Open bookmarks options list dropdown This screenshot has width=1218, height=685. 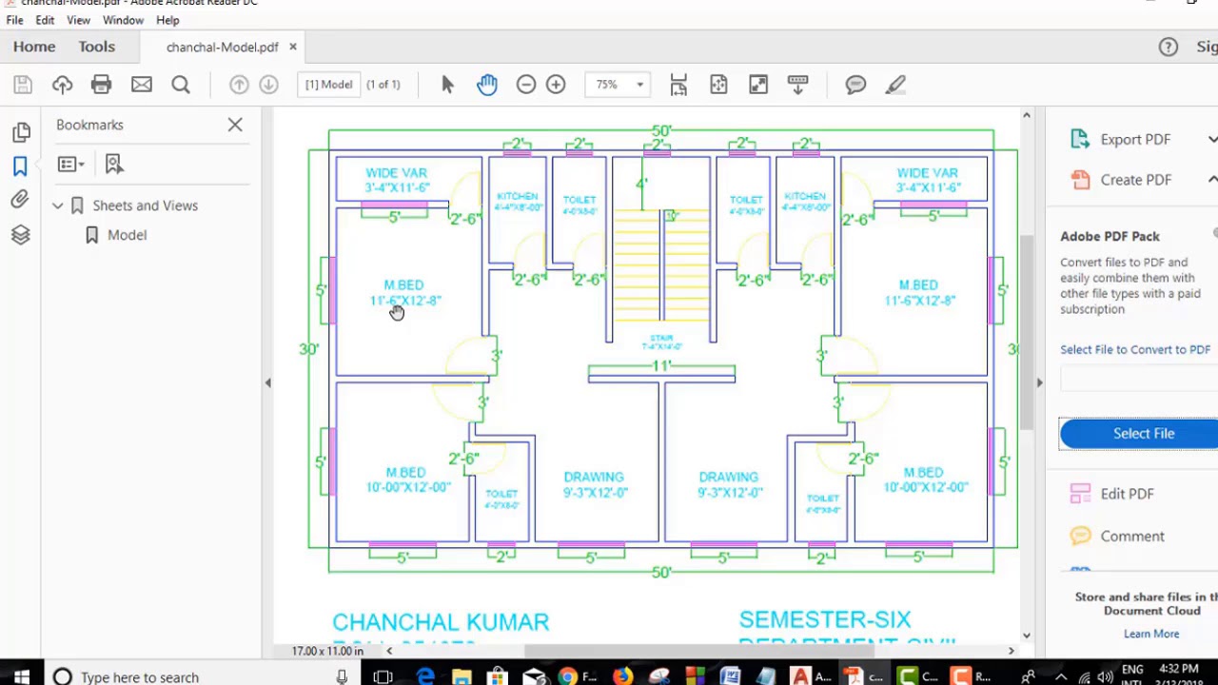click(71, 165)
